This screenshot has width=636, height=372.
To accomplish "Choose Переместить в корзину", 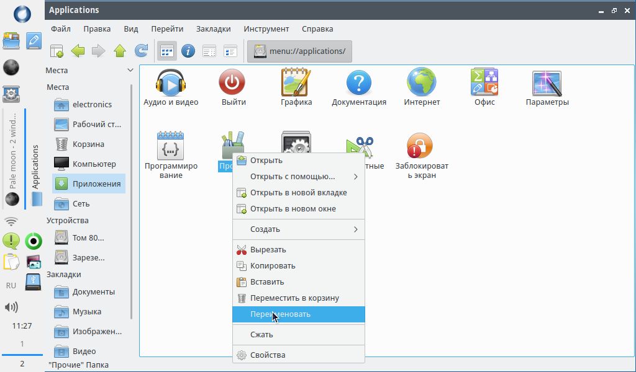I will [299, 298].
